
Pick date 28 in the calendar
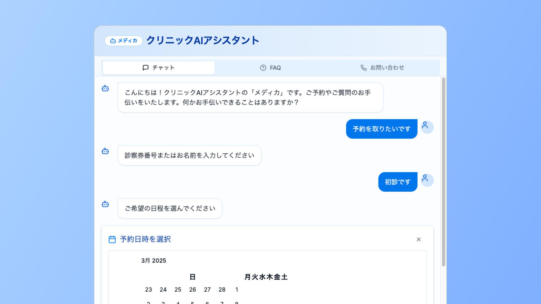(222, 289)
